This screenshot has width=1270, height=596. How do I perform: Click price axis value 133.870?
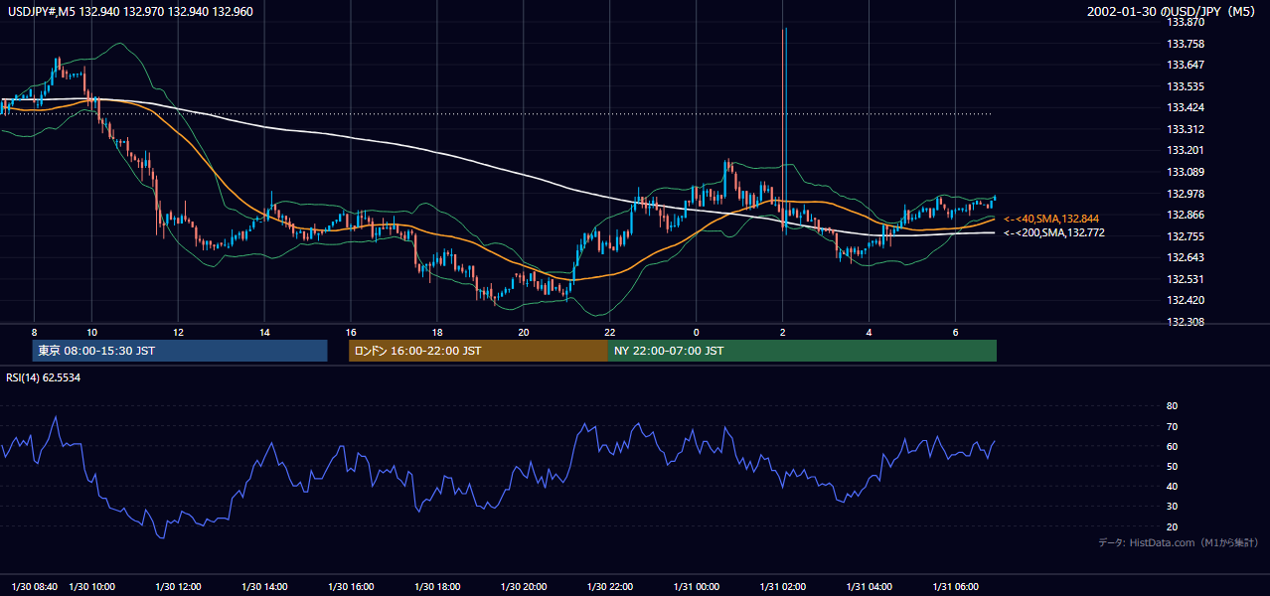tap(1185, 23)
